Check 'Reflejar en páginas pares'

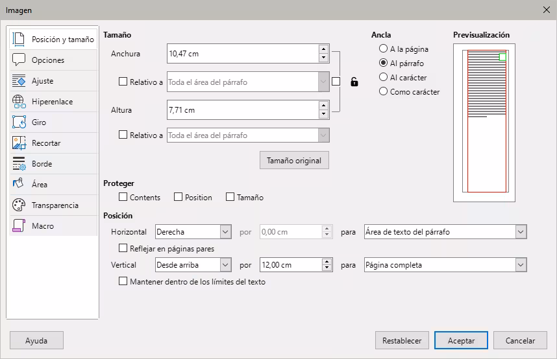click(123, 248)
